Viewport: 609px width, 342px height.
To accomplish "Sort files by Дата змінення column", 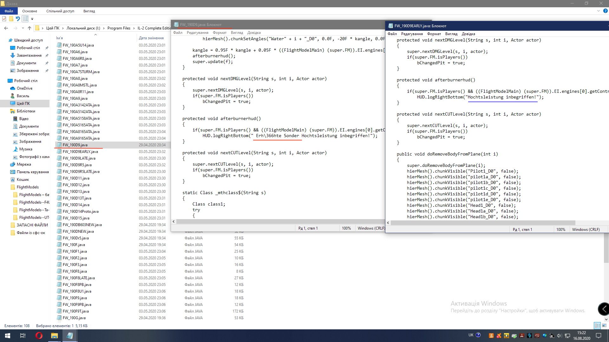I will [x=151, y=38].
